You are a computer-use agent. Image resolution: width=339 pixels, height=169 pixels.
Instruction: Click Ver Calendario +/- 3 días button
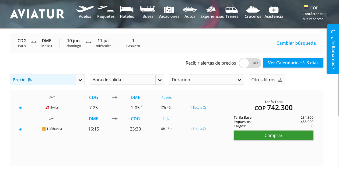pos(293,63)
